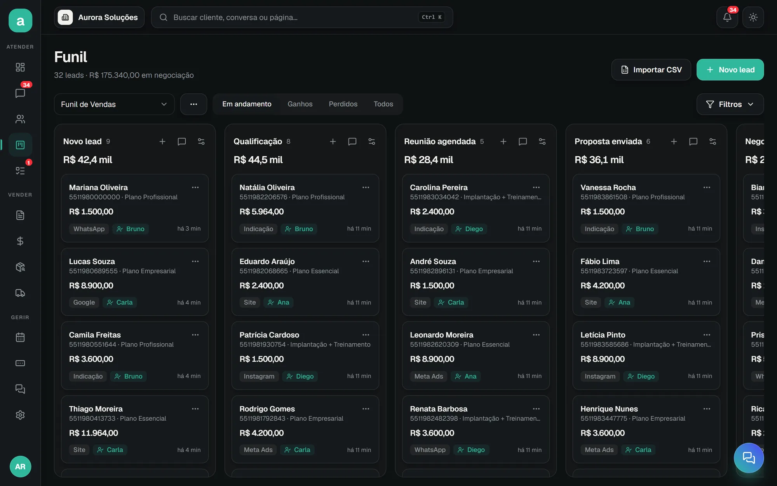This screenshot has height=486, width=777.
Task: Open the floating chat support button
Action: pos(749,458)
